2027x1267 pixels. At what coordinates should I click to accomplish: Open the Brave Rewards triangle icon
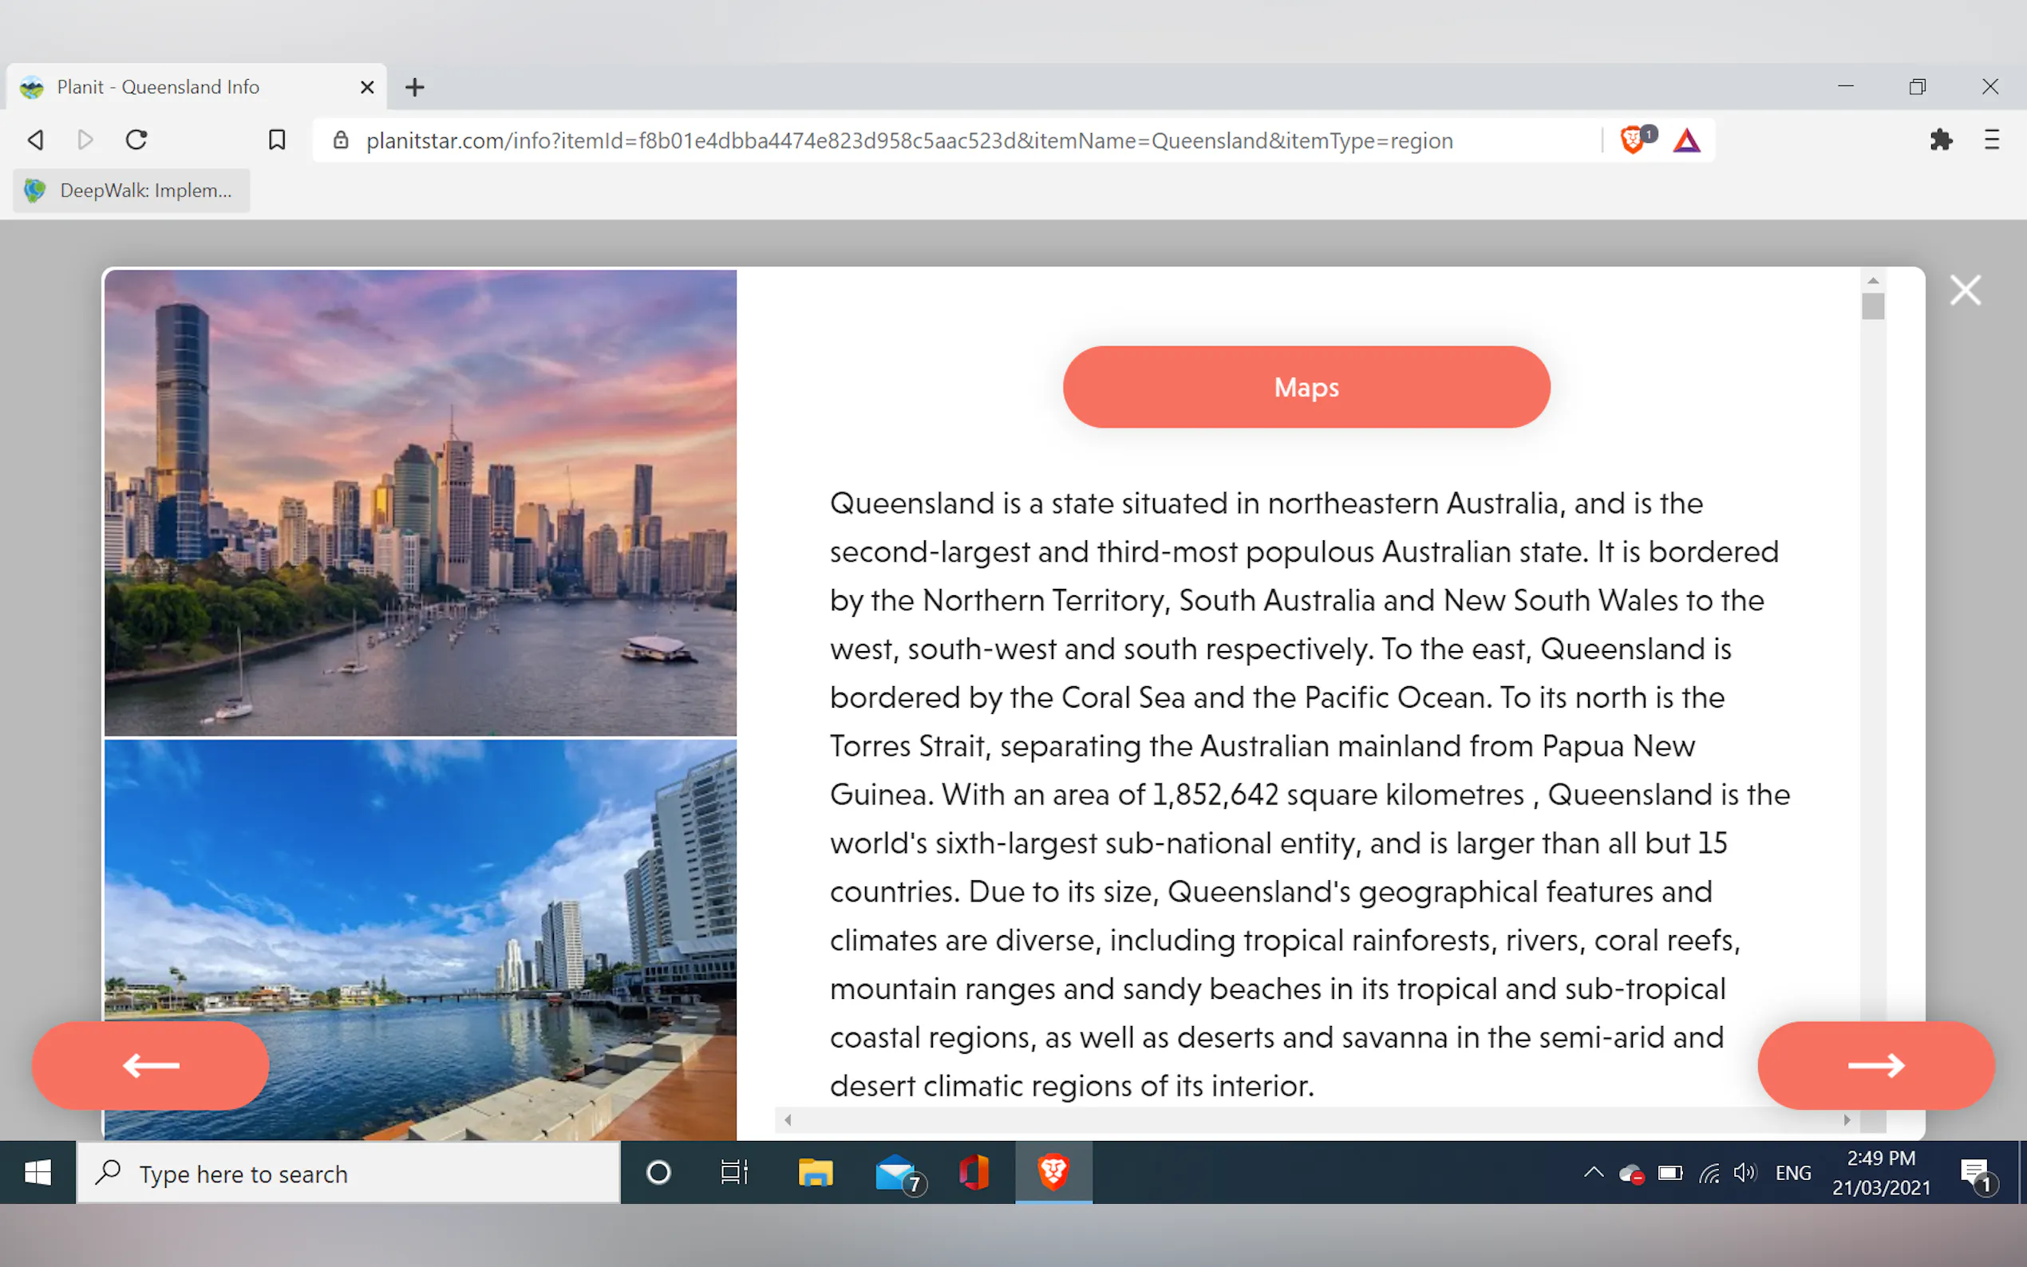[x=1686, y=140]
